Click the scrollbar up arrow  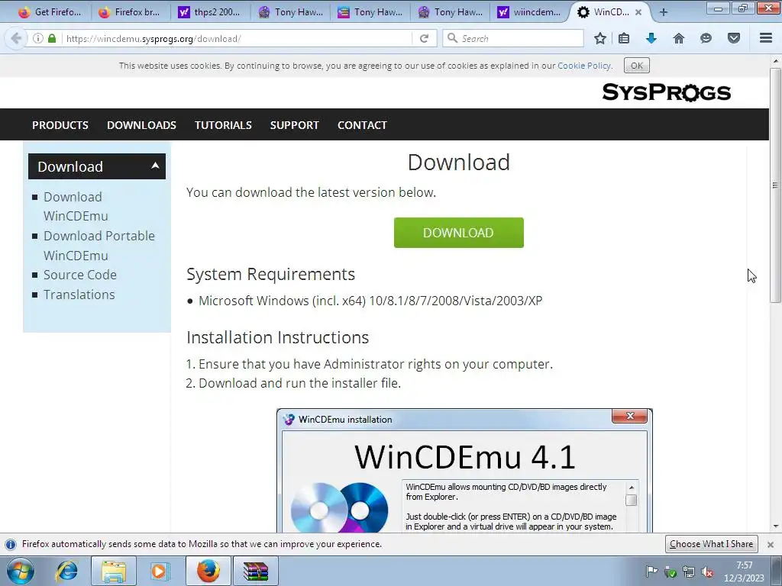pos(775,61)
